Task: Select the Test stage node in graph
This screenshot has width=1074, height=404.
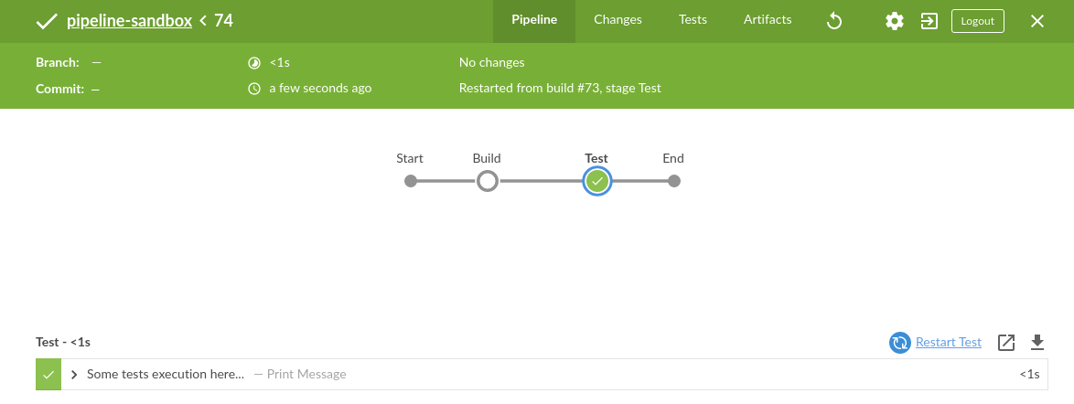Action: coord(597,181)
